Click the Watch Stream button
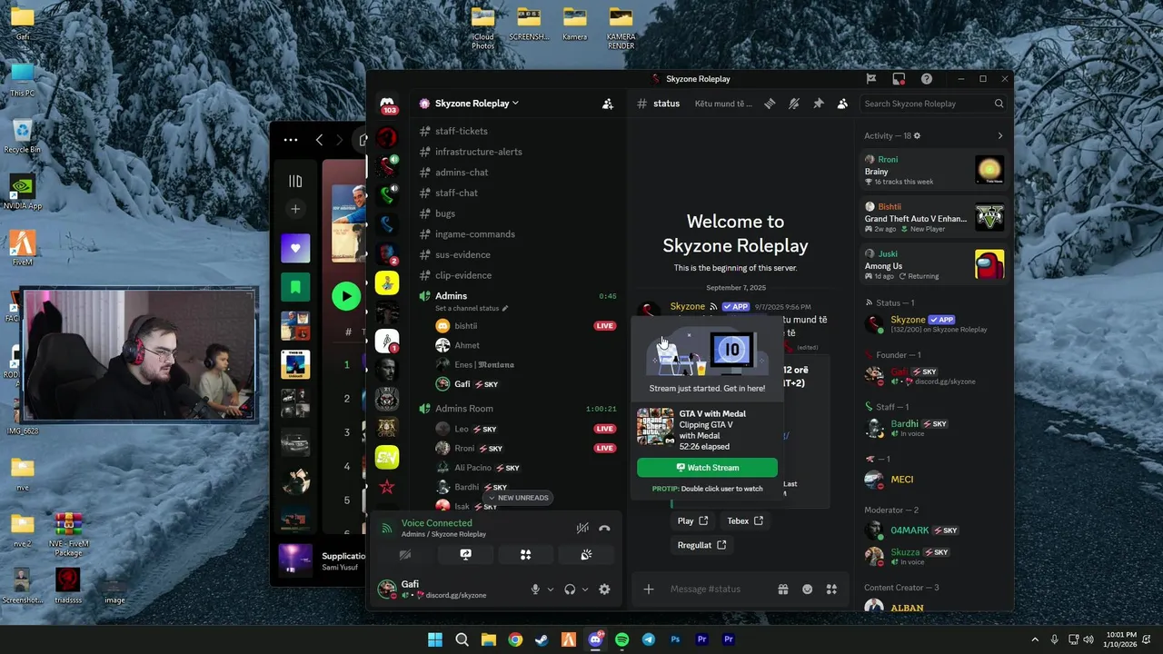Image resolution: width=1163 pixels, height=654 pixels. coord(707,468)
